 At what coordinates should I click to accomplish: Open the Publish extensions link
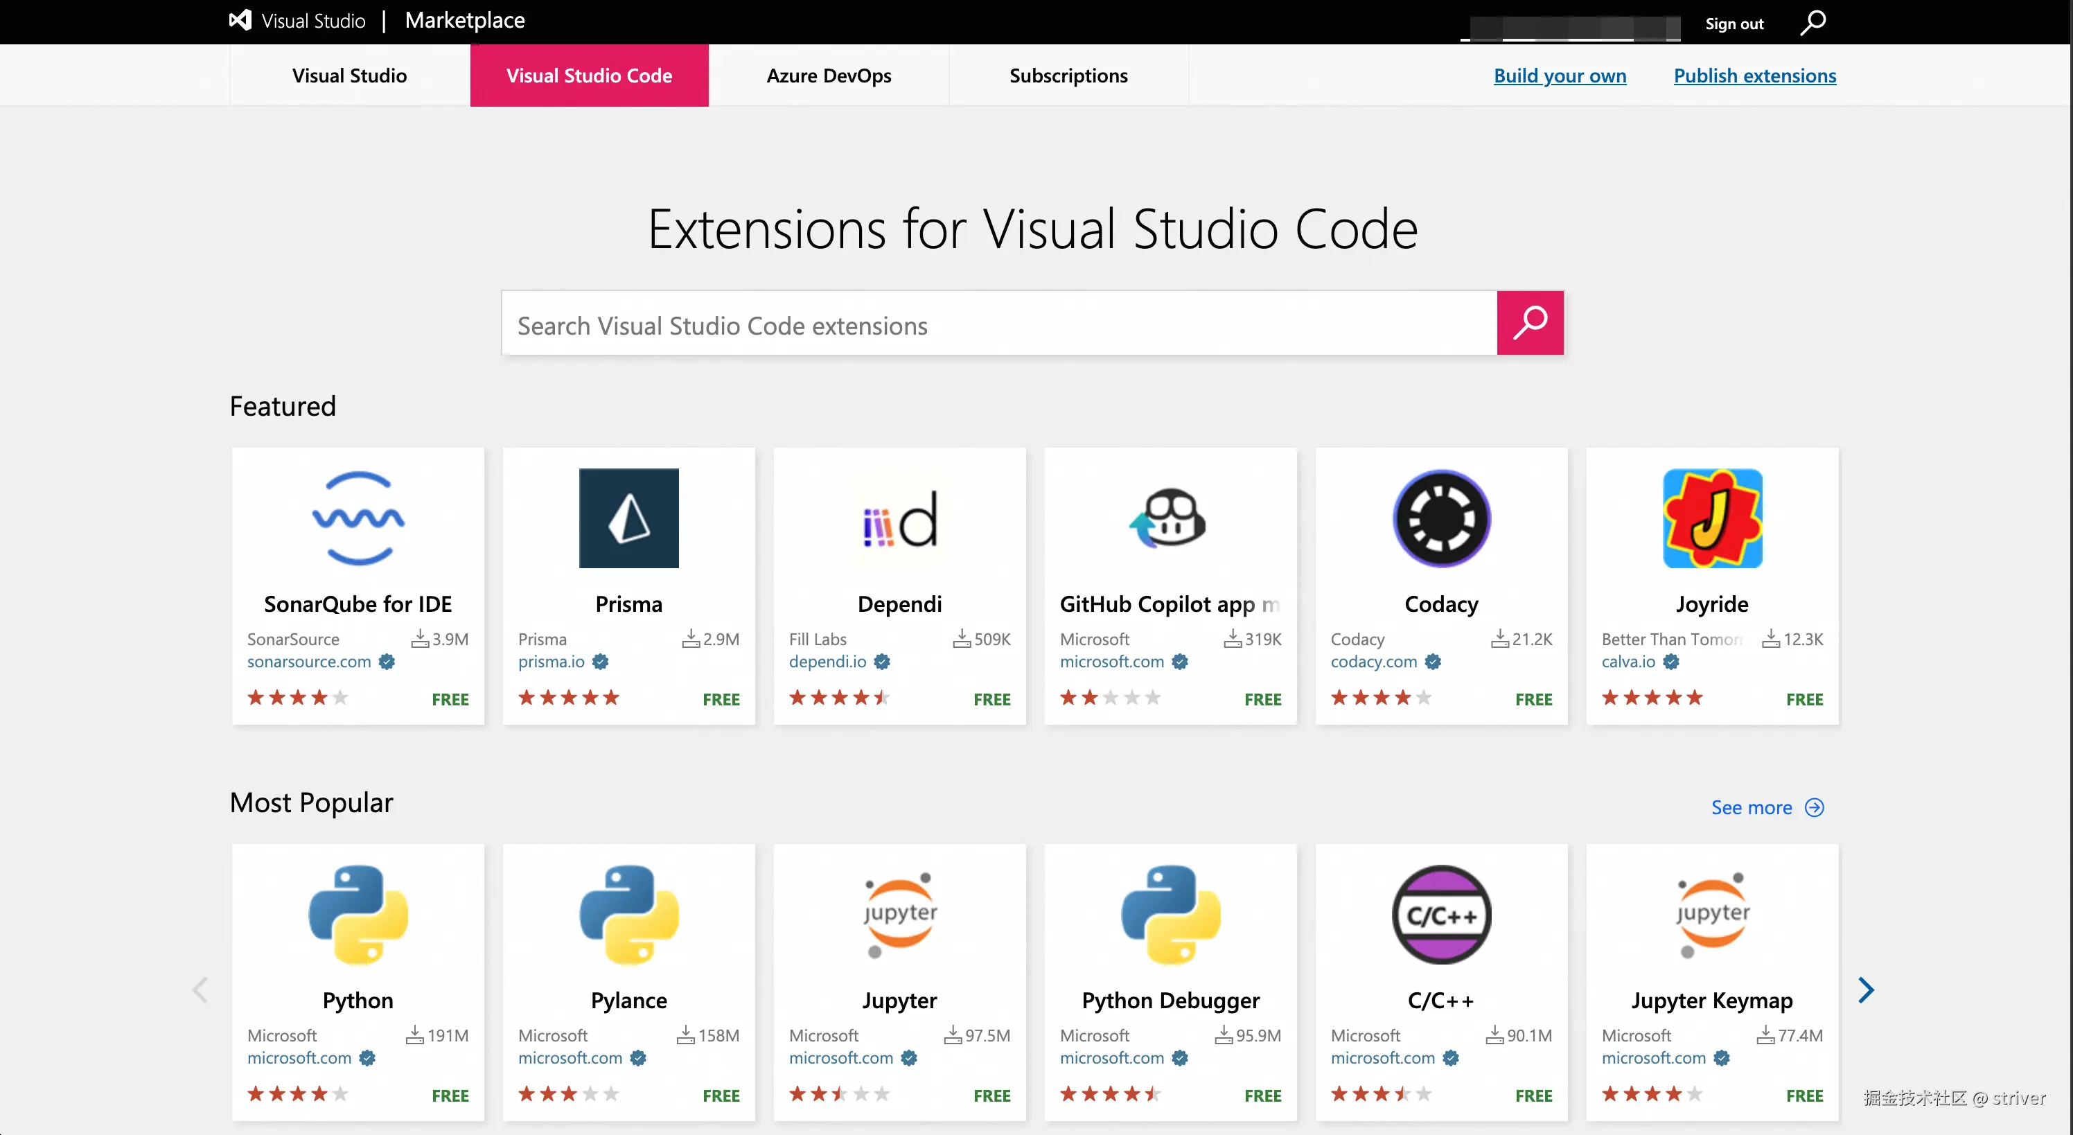pos(1754,76)
